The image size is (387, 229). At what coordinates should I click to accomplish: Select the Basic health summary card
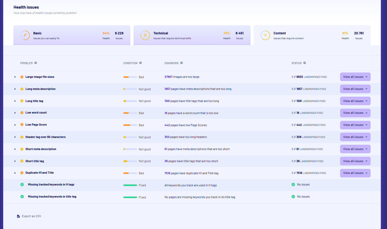point(72,35)
